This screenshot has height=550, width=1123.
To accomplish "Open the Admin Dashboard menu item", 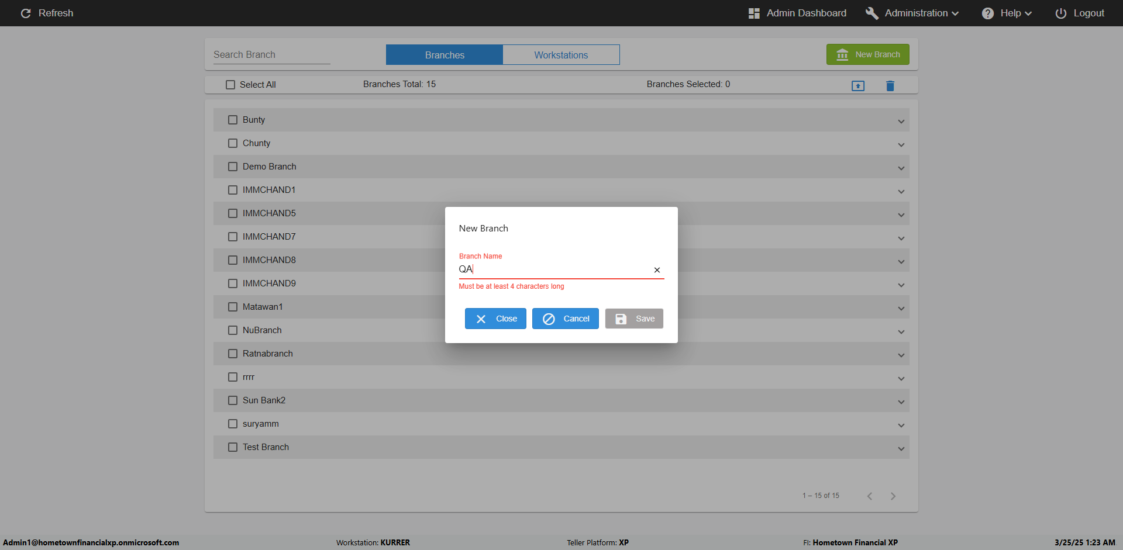I will coord(797,13).
